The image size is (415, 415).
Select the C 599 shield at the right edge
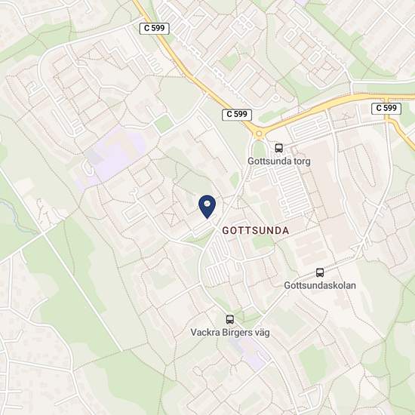(386, 108)
